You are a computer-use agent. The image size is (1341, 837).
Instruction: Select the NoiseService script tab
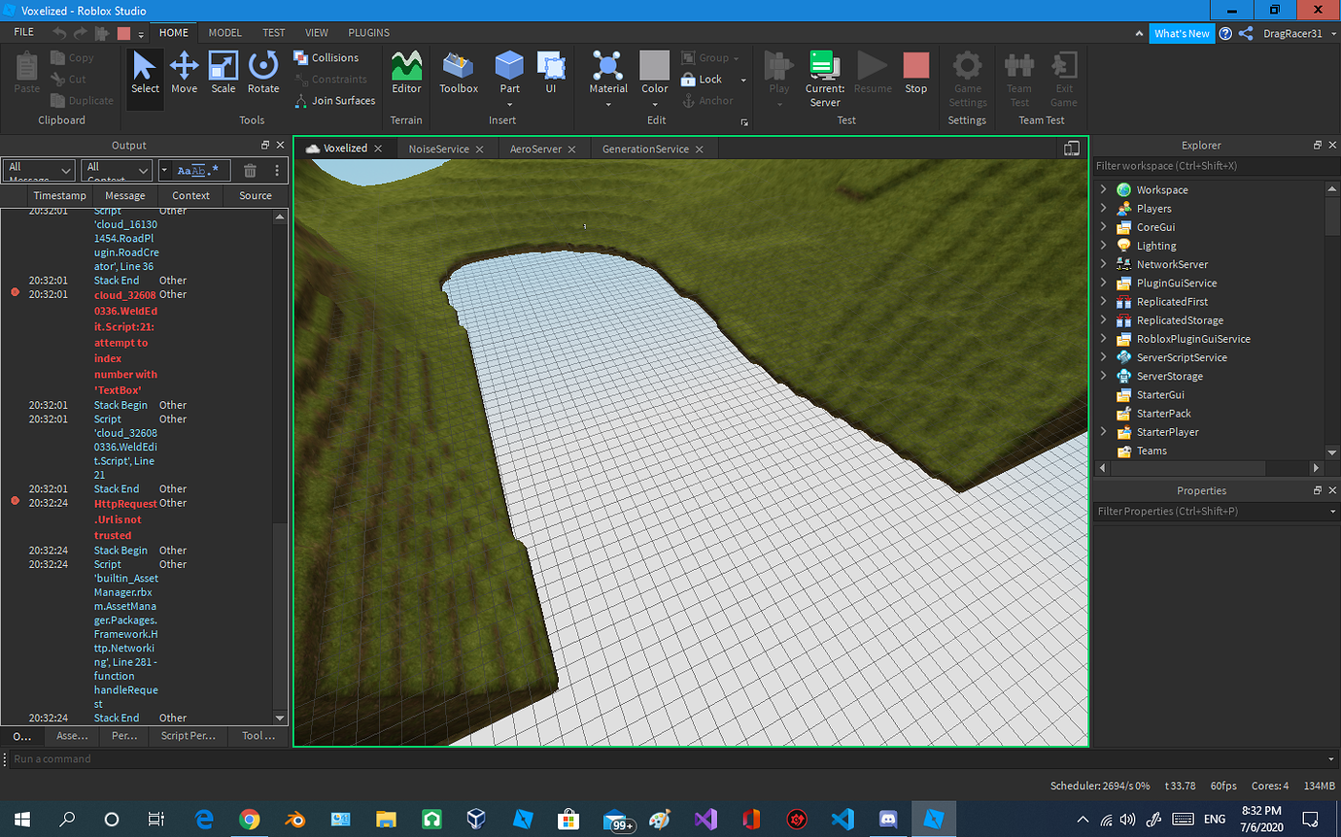[440, 149]
